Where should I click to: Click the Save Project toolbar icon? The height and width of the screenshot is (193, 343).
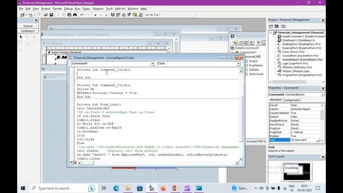[x=51, y=15]
